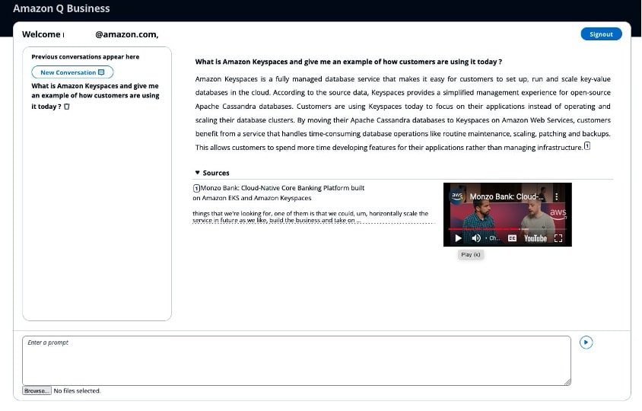Viewport: 642px width, 411px height.
Task: Open the previous Amazon Keyspaces conversation
Action: (95, 96)
